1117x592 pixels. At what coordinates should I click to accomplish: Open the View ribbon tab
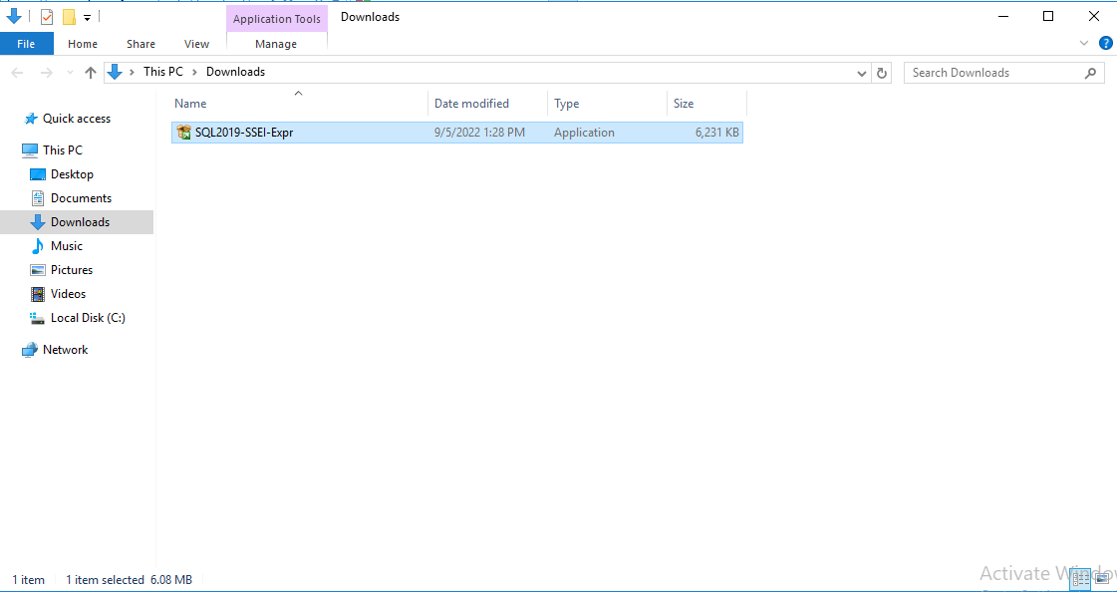point(196,44)
